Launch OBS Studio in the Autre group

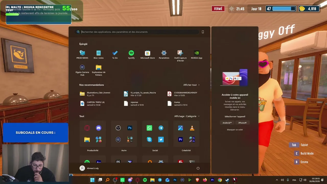pyautogui.click(x=118, y=128)
